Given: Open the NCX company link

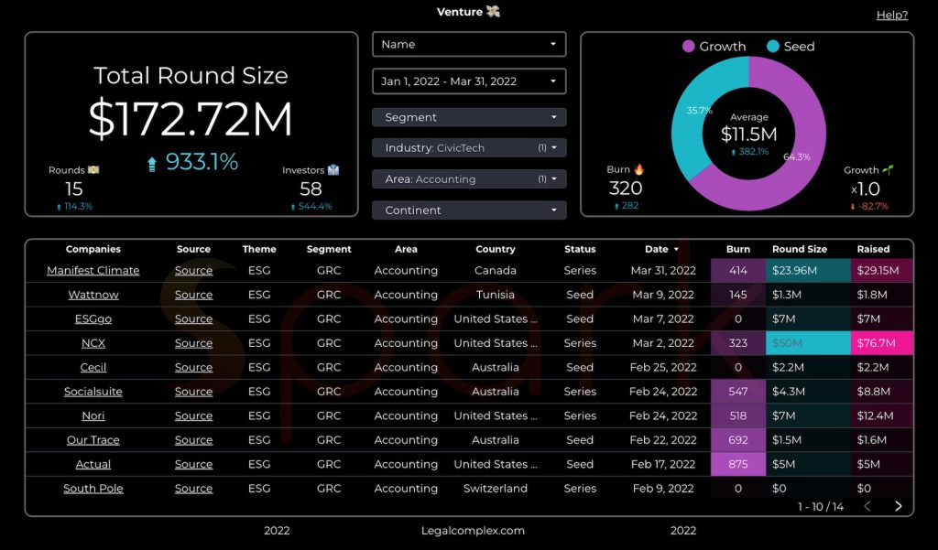Looking at the screenshot, I should click(x=93, y=343).
